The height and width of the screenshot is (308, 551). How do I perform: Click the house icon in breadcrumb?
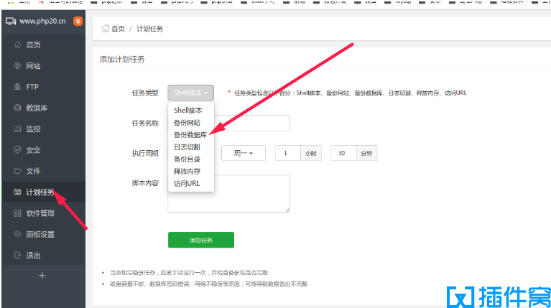[x=105, y=29]
